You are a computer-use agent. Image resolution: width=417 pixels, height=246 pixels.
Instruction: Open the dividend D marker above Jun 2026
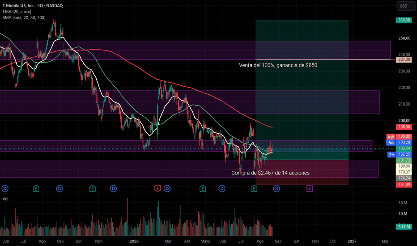(x=222, y=189)
